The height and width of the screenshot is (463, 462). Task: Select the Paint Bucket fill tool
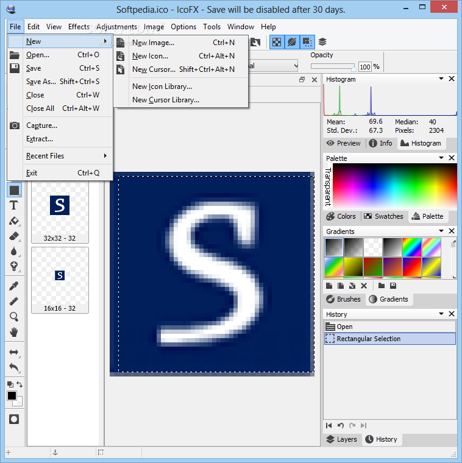(14, 221)
